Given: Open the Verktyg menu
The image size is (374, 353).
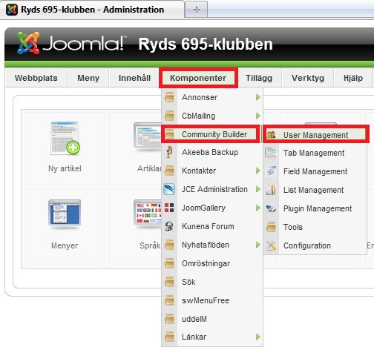Looking at the screenshot, I should 308,78.
